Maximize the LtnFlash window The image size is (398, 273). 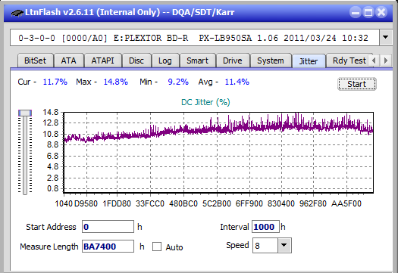pos(368,12)
